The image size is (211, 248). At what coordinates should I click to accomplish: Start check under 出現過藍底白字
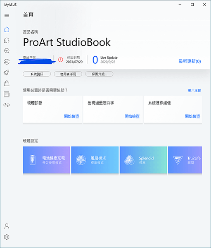click(132, 116)
